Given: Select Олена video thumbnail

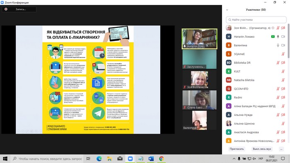Looking at the screenshot, I should 199,100.
